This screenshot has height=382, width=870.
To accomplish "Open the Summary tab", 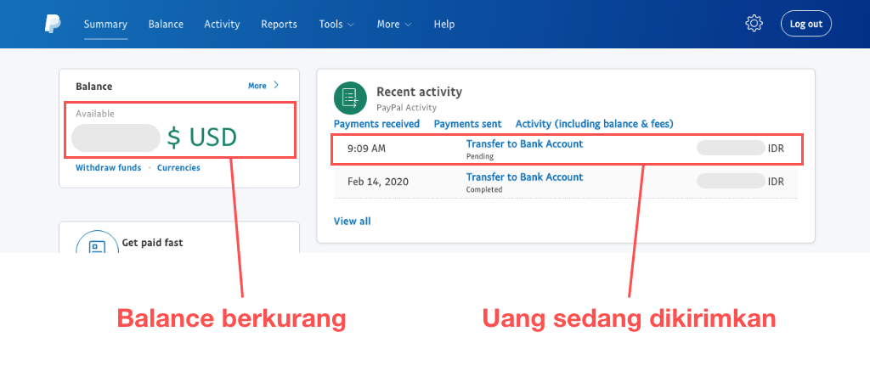I will [x=105, y=25].
